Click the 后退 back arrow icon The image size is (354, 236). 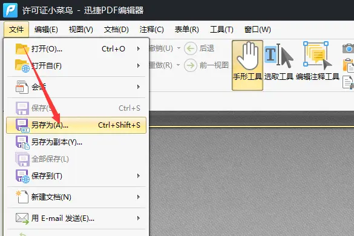point(191,48)
